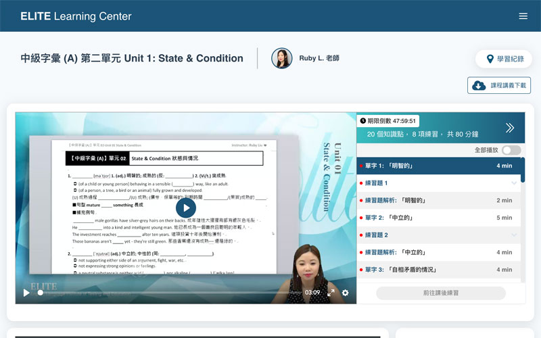
Task: Select lesson 單字 2: 「中立的」
Action: click(433, 218)
